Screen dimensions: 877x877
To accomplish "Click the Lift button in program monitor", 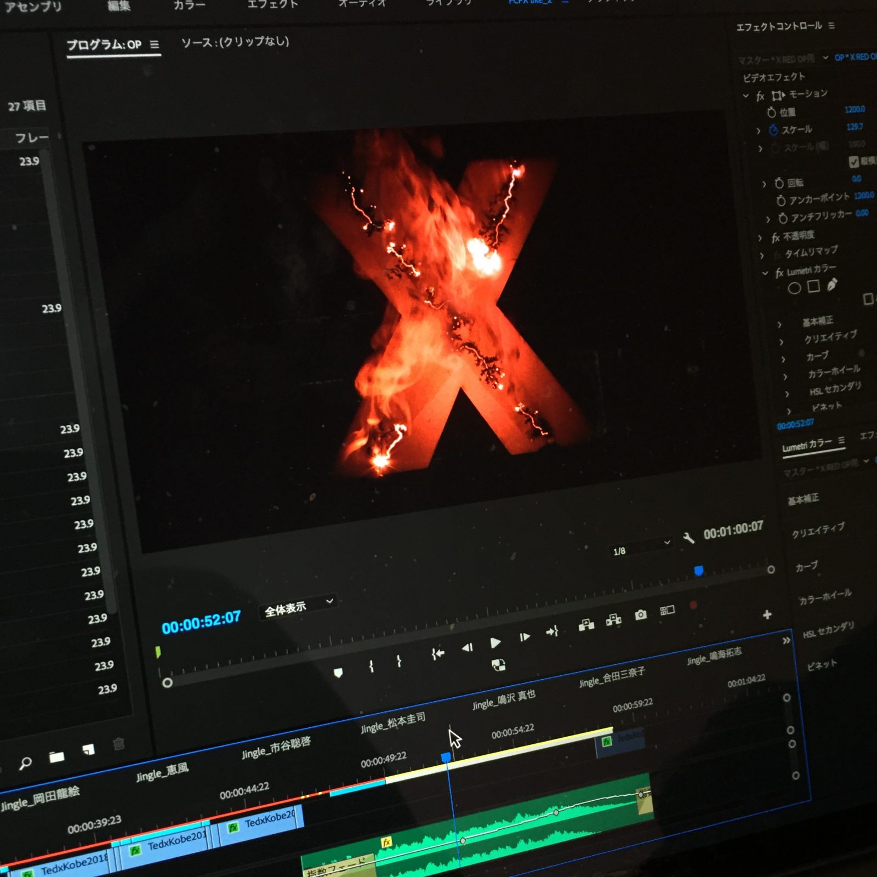I will coord(586,625).
